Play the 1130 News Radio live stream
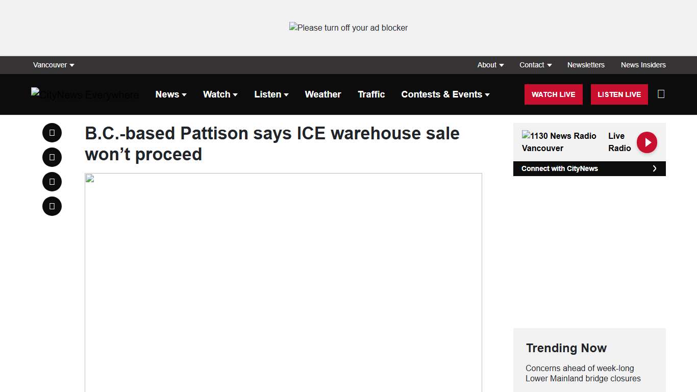The image size is (697, 392). 646,142
